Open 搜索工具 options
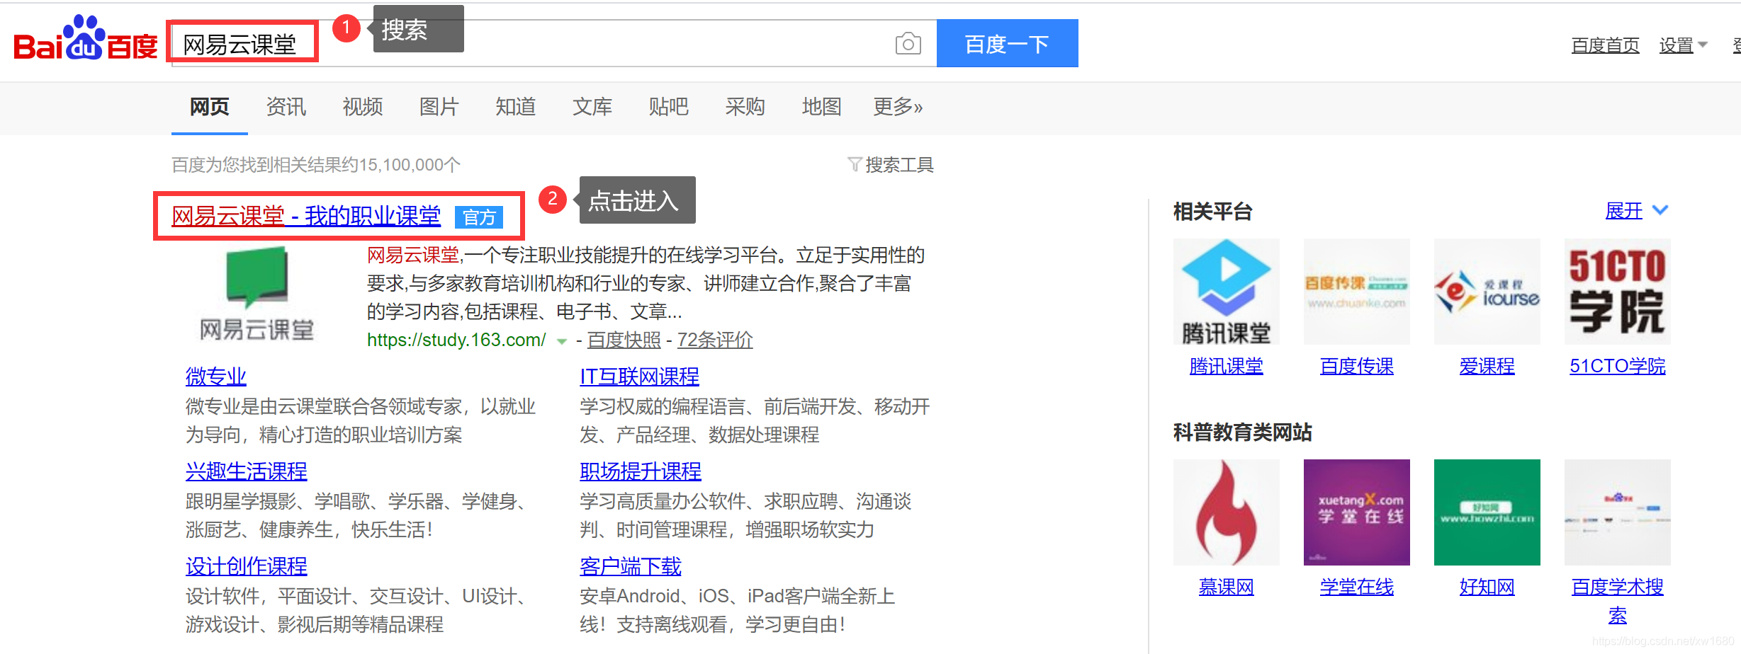Viewport: 1741px width, 654px height. tap(891, 165)
